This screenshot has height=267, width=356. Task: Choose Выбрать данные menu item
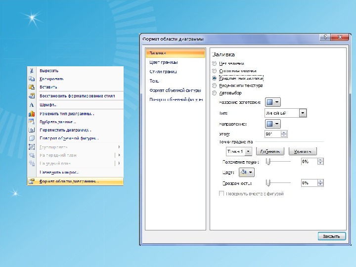tap(75, 122)
